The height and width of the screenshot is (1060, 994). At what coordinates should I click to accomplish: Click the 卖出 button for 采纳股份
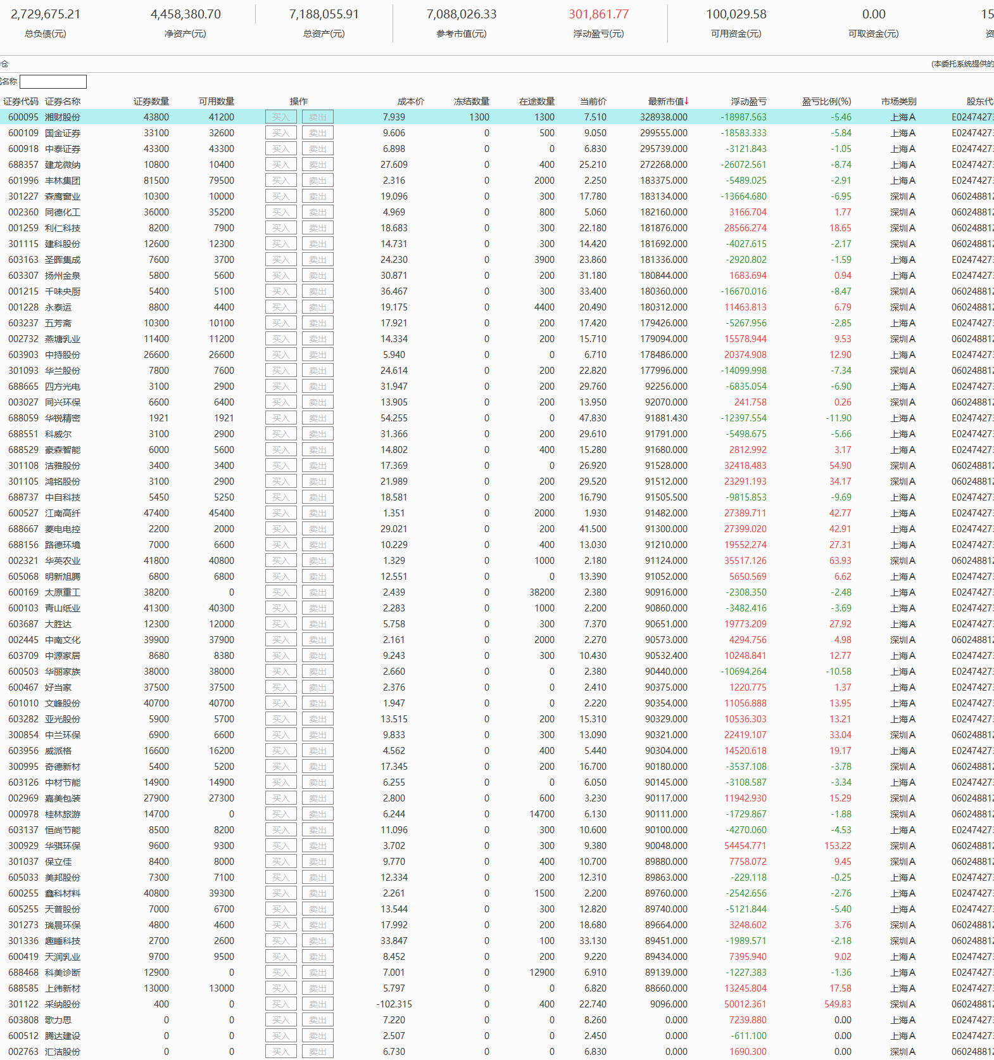[x=318, y=1004]
